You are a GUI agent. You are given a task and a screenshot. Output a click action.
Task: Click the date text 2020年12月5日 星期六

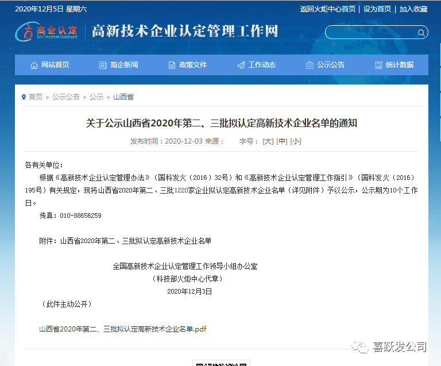(51, 9)
